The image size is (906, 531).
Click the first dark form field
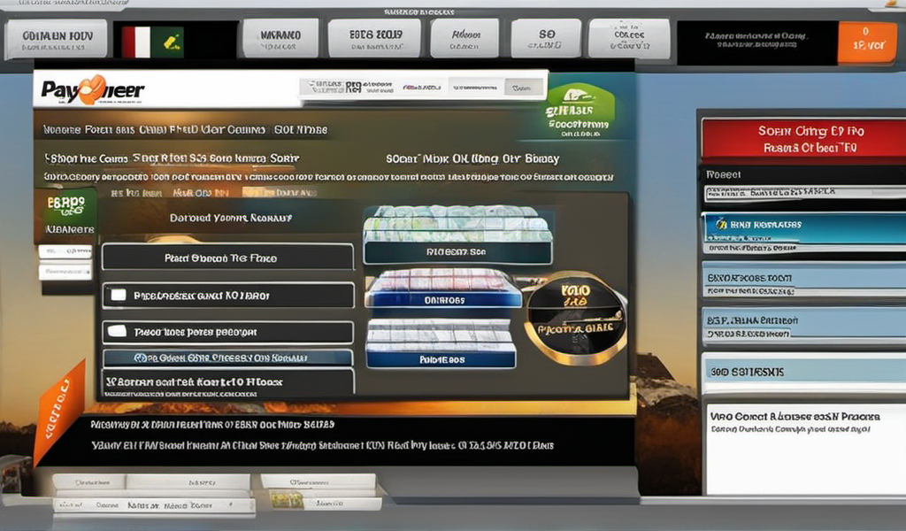[x=227, y=258]
